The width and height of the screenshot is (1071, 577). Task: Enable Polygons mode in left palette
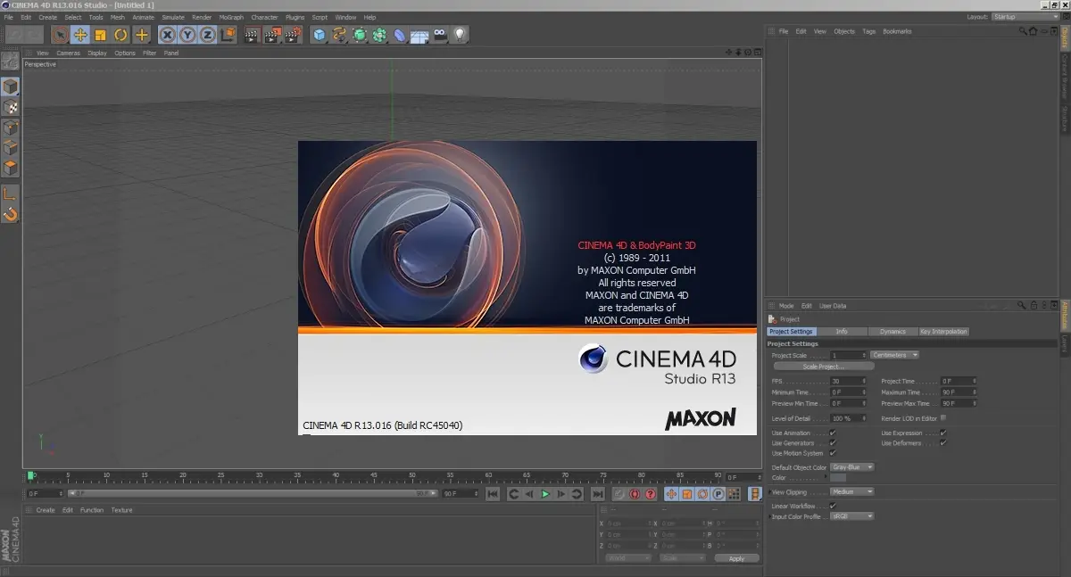click(10, 167)
